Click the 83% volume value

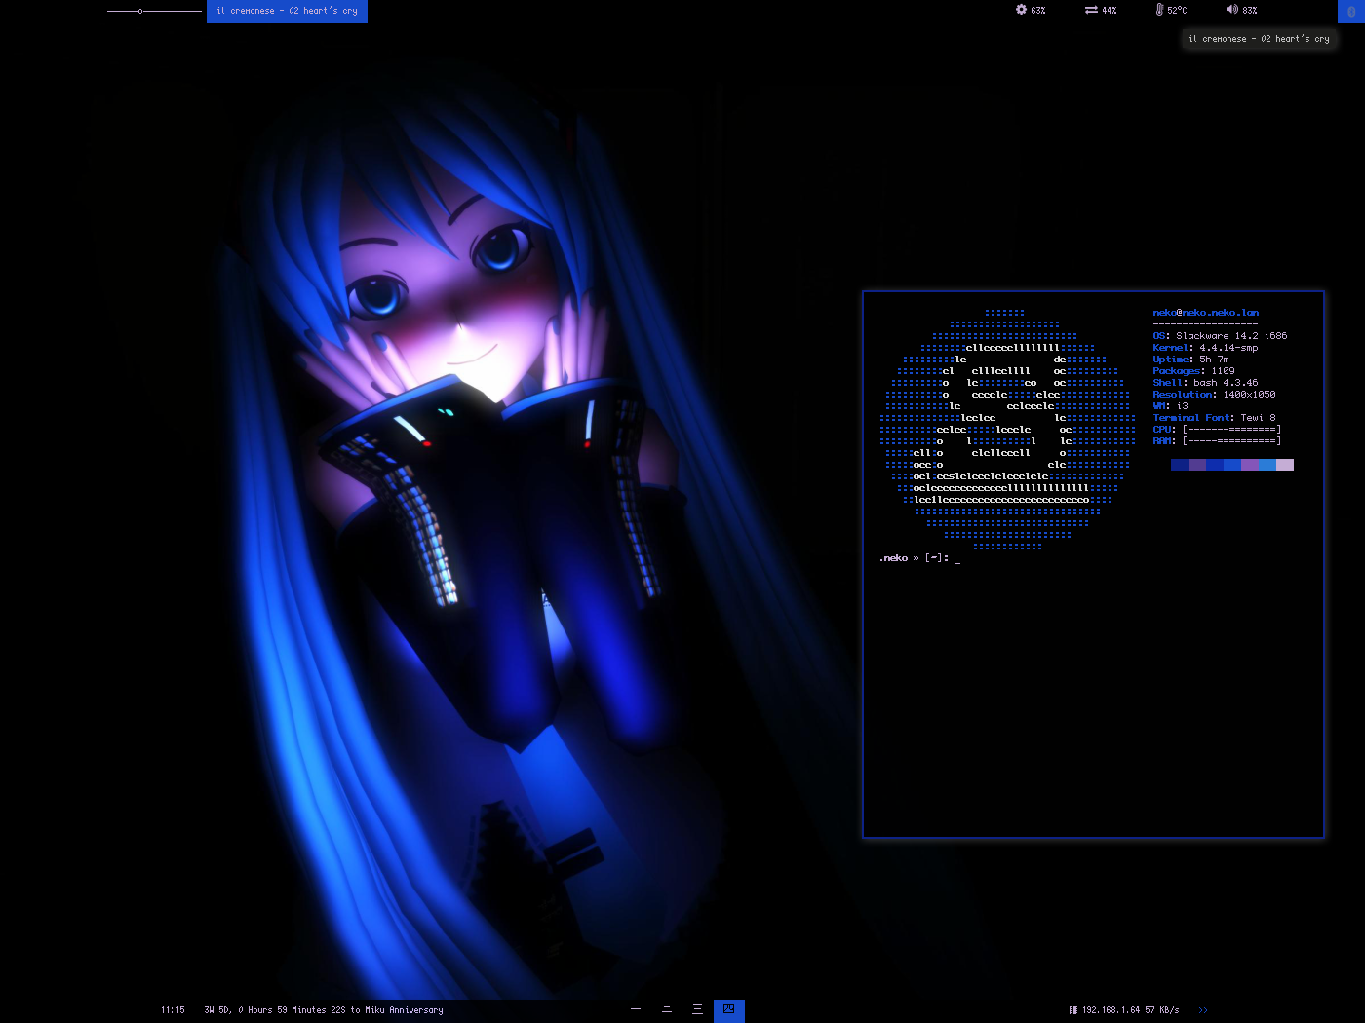[1250, 11]
